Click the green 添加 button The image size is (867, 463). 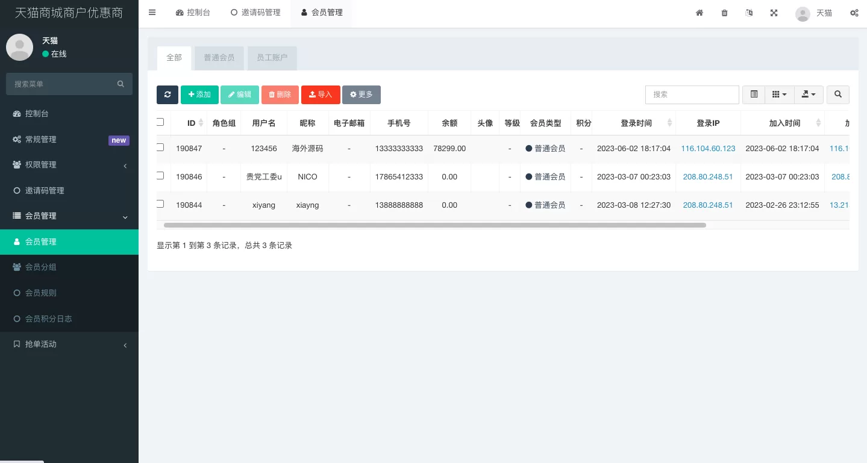coord(199,95)
